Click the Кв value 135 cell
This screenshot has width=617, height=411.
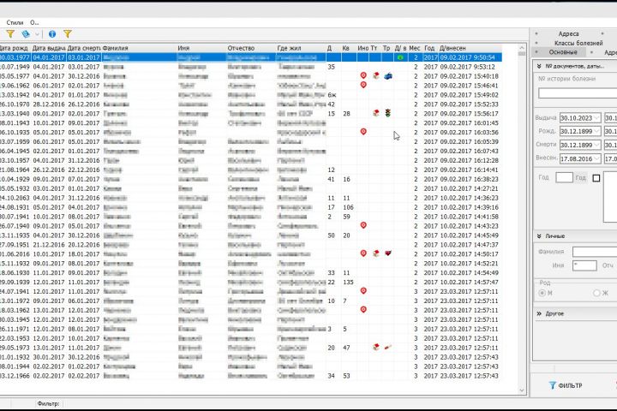[x=348, y=282]
